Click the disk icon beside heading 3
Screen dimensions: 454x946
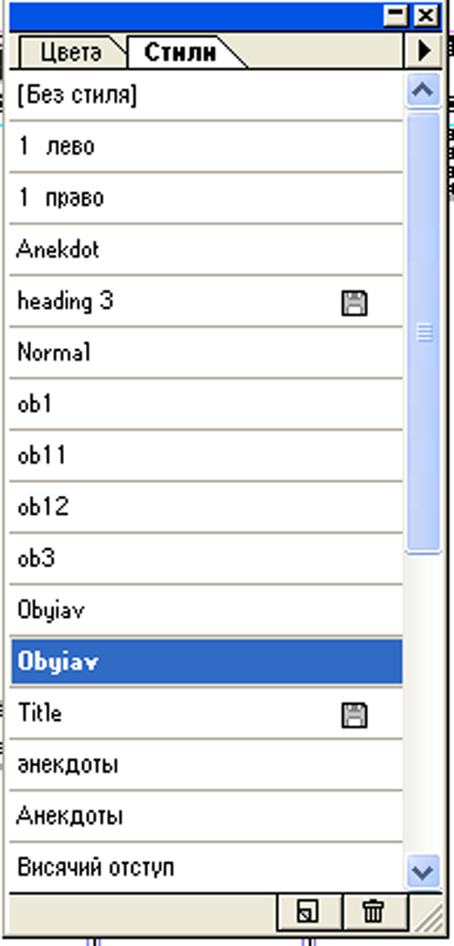coord(354,303)
